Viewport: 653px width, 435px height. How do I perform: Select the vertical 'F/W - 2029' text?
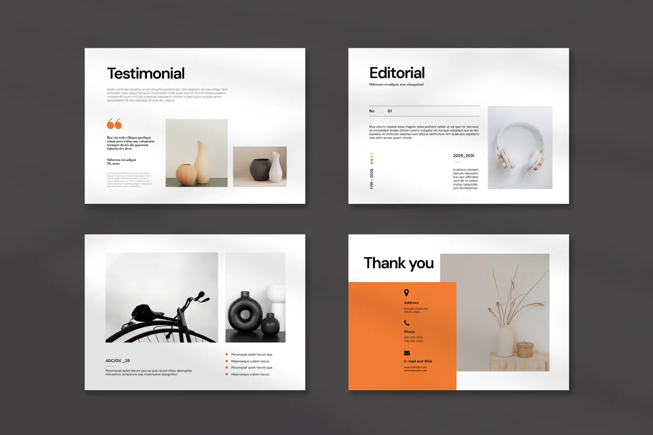coord(372,179)
